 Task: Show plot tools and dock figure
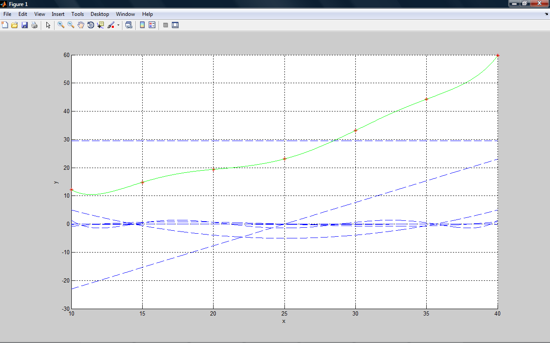(175, 25)
